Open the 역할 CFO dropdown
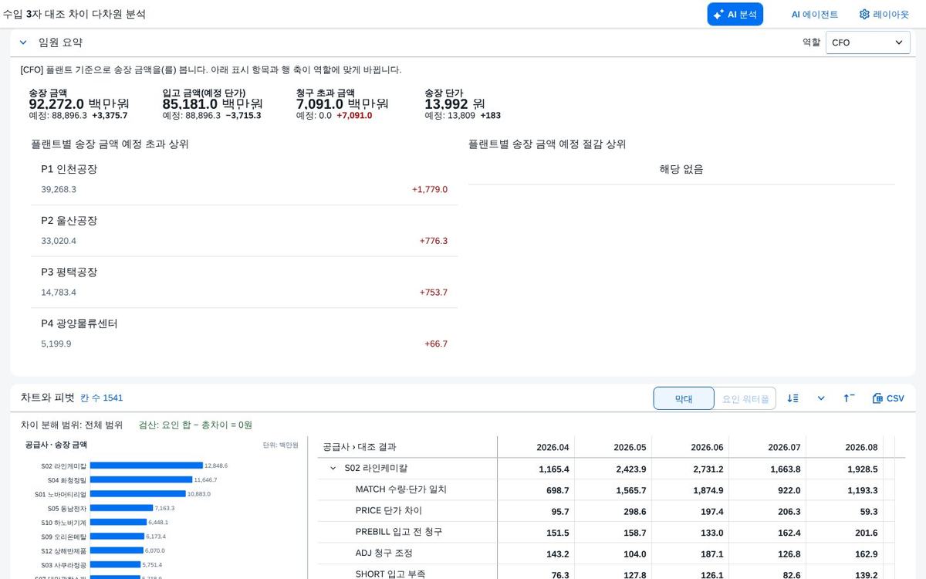The height and width of the screenshot is (579, 926). point(867,42)
